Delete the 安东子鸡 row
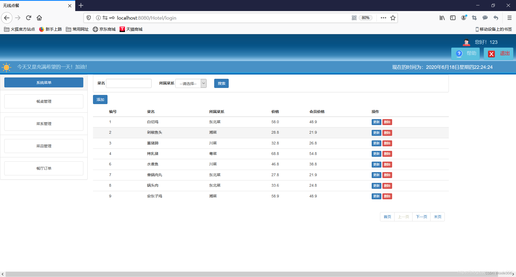 pyautogui.click(x=387, y=196)
